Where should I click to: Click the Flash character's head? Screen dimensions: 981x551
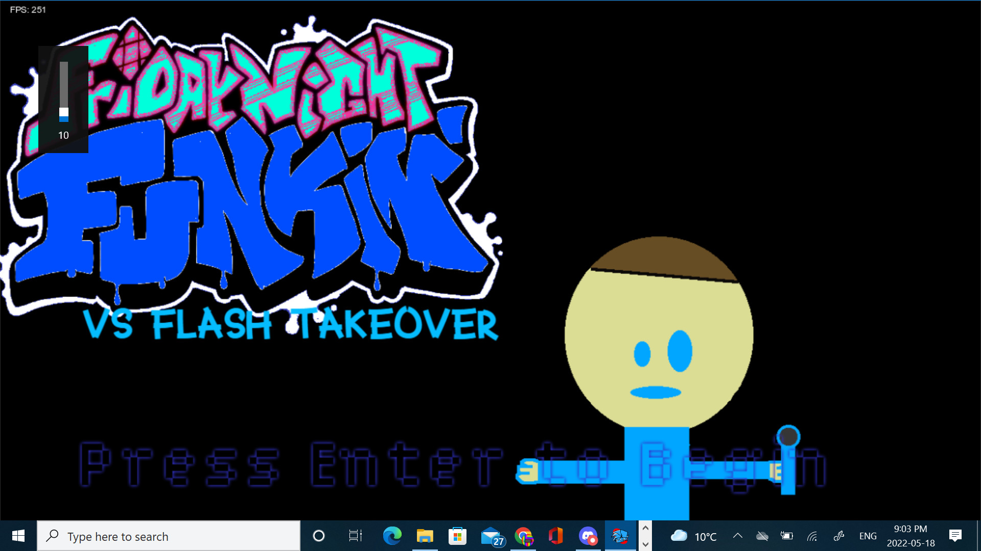659,332
